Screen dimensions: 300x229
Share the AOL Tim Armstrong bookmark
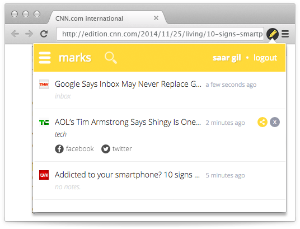(262, 122)
